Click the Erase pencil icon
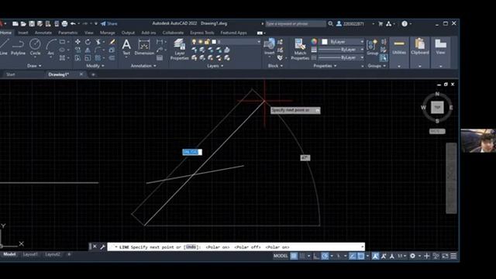 [x=112, y=42]
